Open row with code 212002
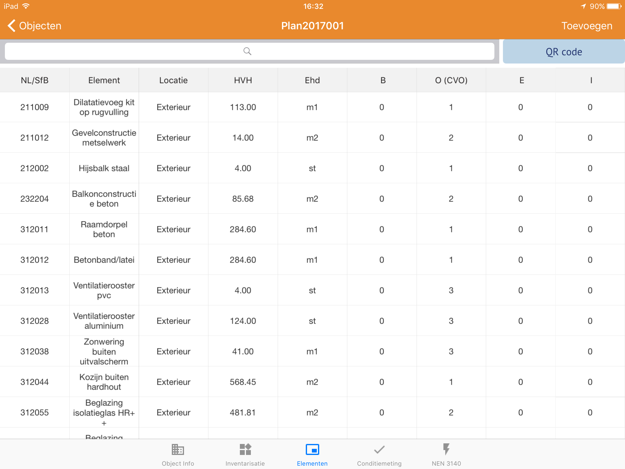 point(34,168)
